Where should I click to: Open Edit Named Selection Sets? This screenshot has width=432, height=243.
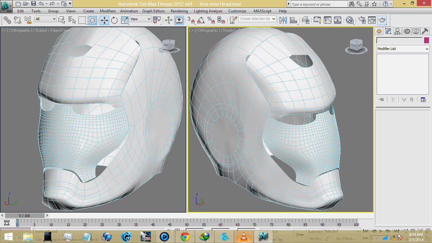point(233,20)
